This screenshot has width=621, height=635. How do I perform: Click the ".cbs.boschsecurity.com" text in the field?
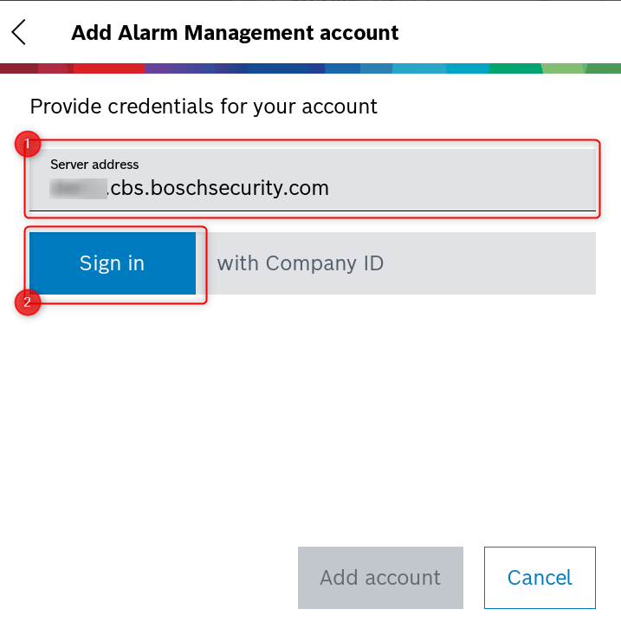(x=218, y=188)
